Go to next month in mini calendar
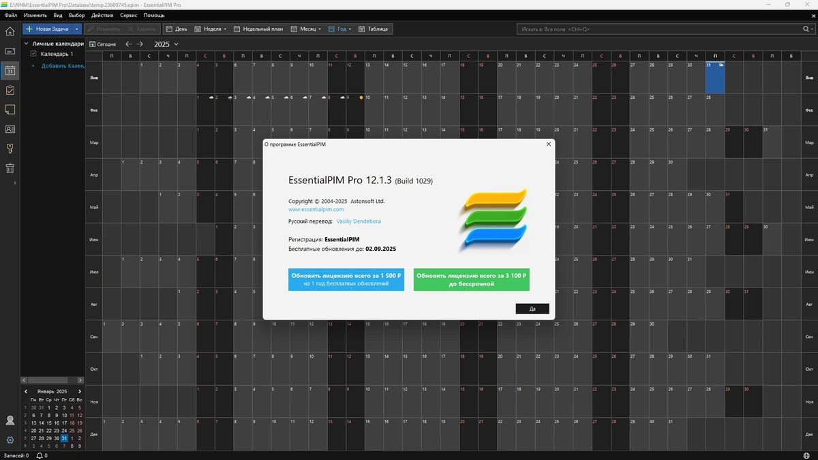 [80, 392]
